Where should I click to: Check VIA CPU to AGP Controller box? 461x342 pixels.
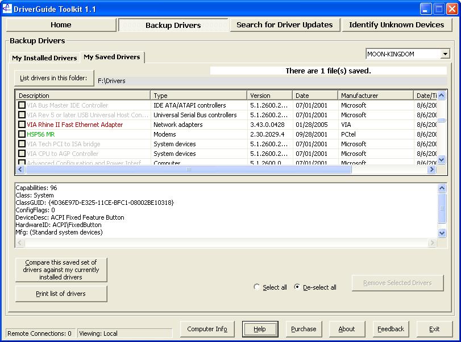point(22,154)
